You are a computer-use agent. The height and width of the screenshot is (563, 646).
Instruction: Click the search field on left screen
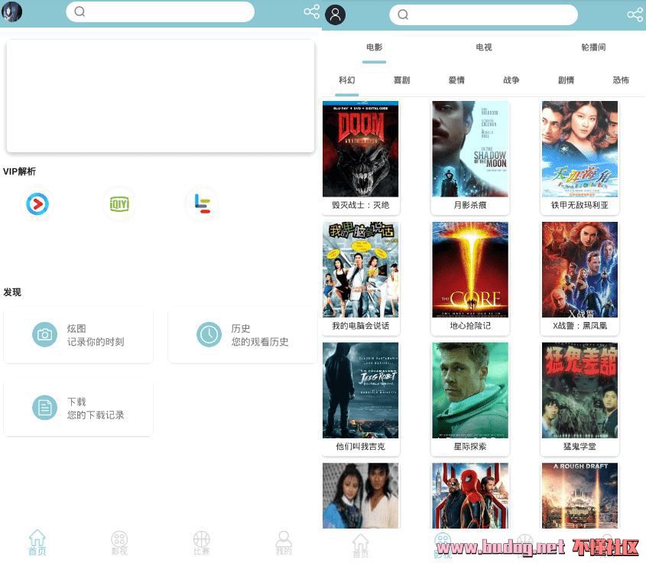click(x=160, y=11)
